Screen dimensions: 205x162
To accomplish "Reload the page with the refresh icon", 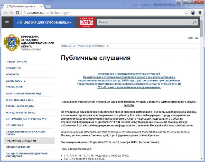I will [17, 12].
